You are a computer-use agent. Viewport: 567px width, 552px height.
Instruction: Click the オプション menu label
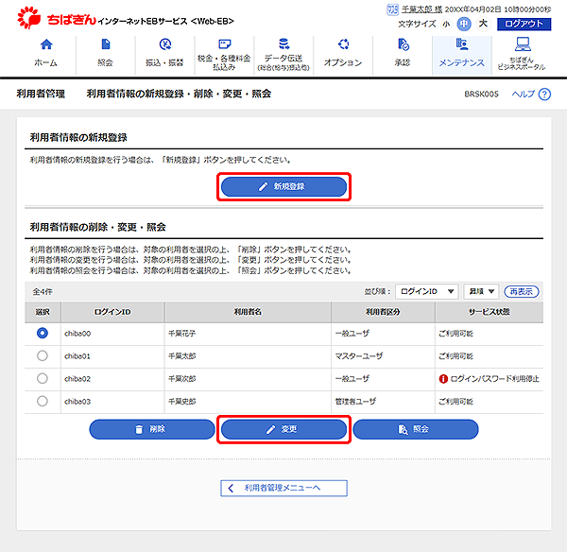point(343,62)
